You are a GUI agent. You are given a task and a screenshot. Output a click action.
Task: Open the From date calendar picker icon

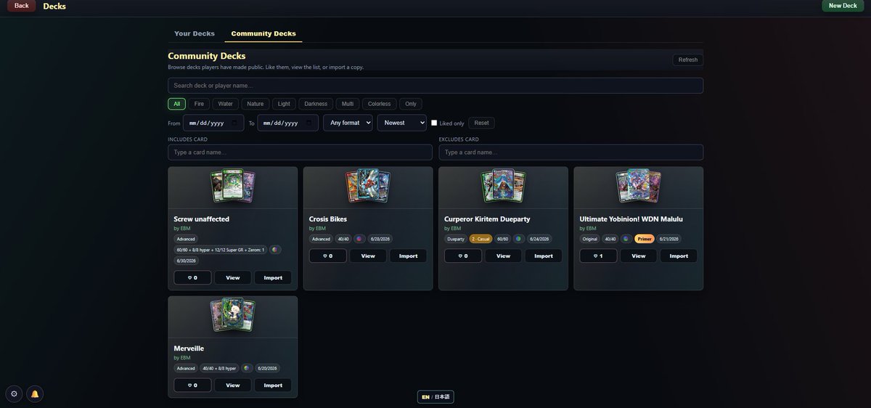pos(234,123)
